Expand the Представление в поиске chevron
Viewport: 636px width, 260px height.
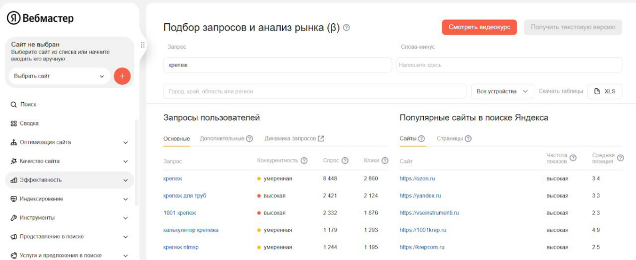(126, 237)
